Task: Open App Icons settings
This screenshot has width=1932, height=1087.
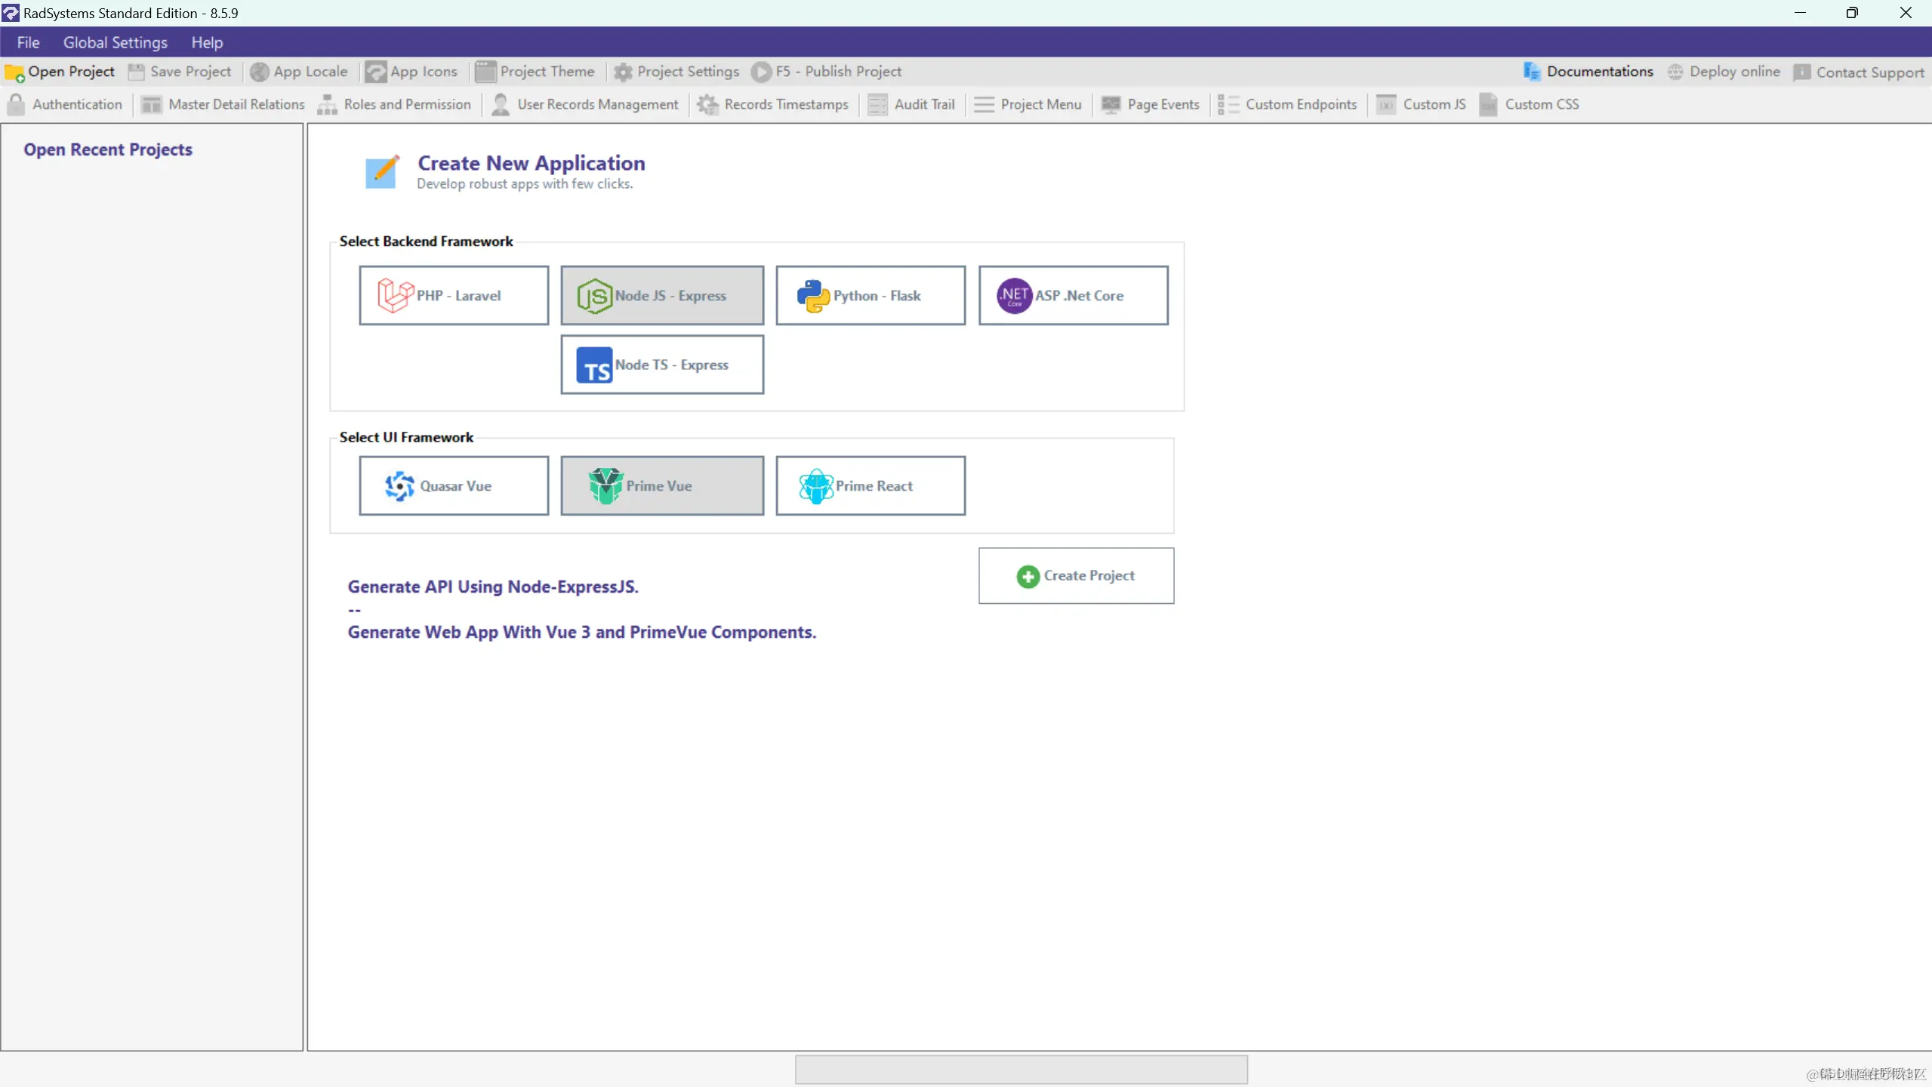Action: coord(423,72)
